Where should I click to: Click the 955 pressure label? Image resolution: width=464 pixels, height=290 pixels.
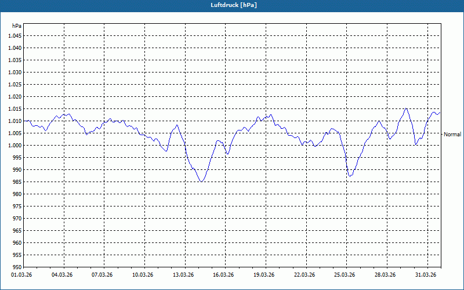coord(17,255)
